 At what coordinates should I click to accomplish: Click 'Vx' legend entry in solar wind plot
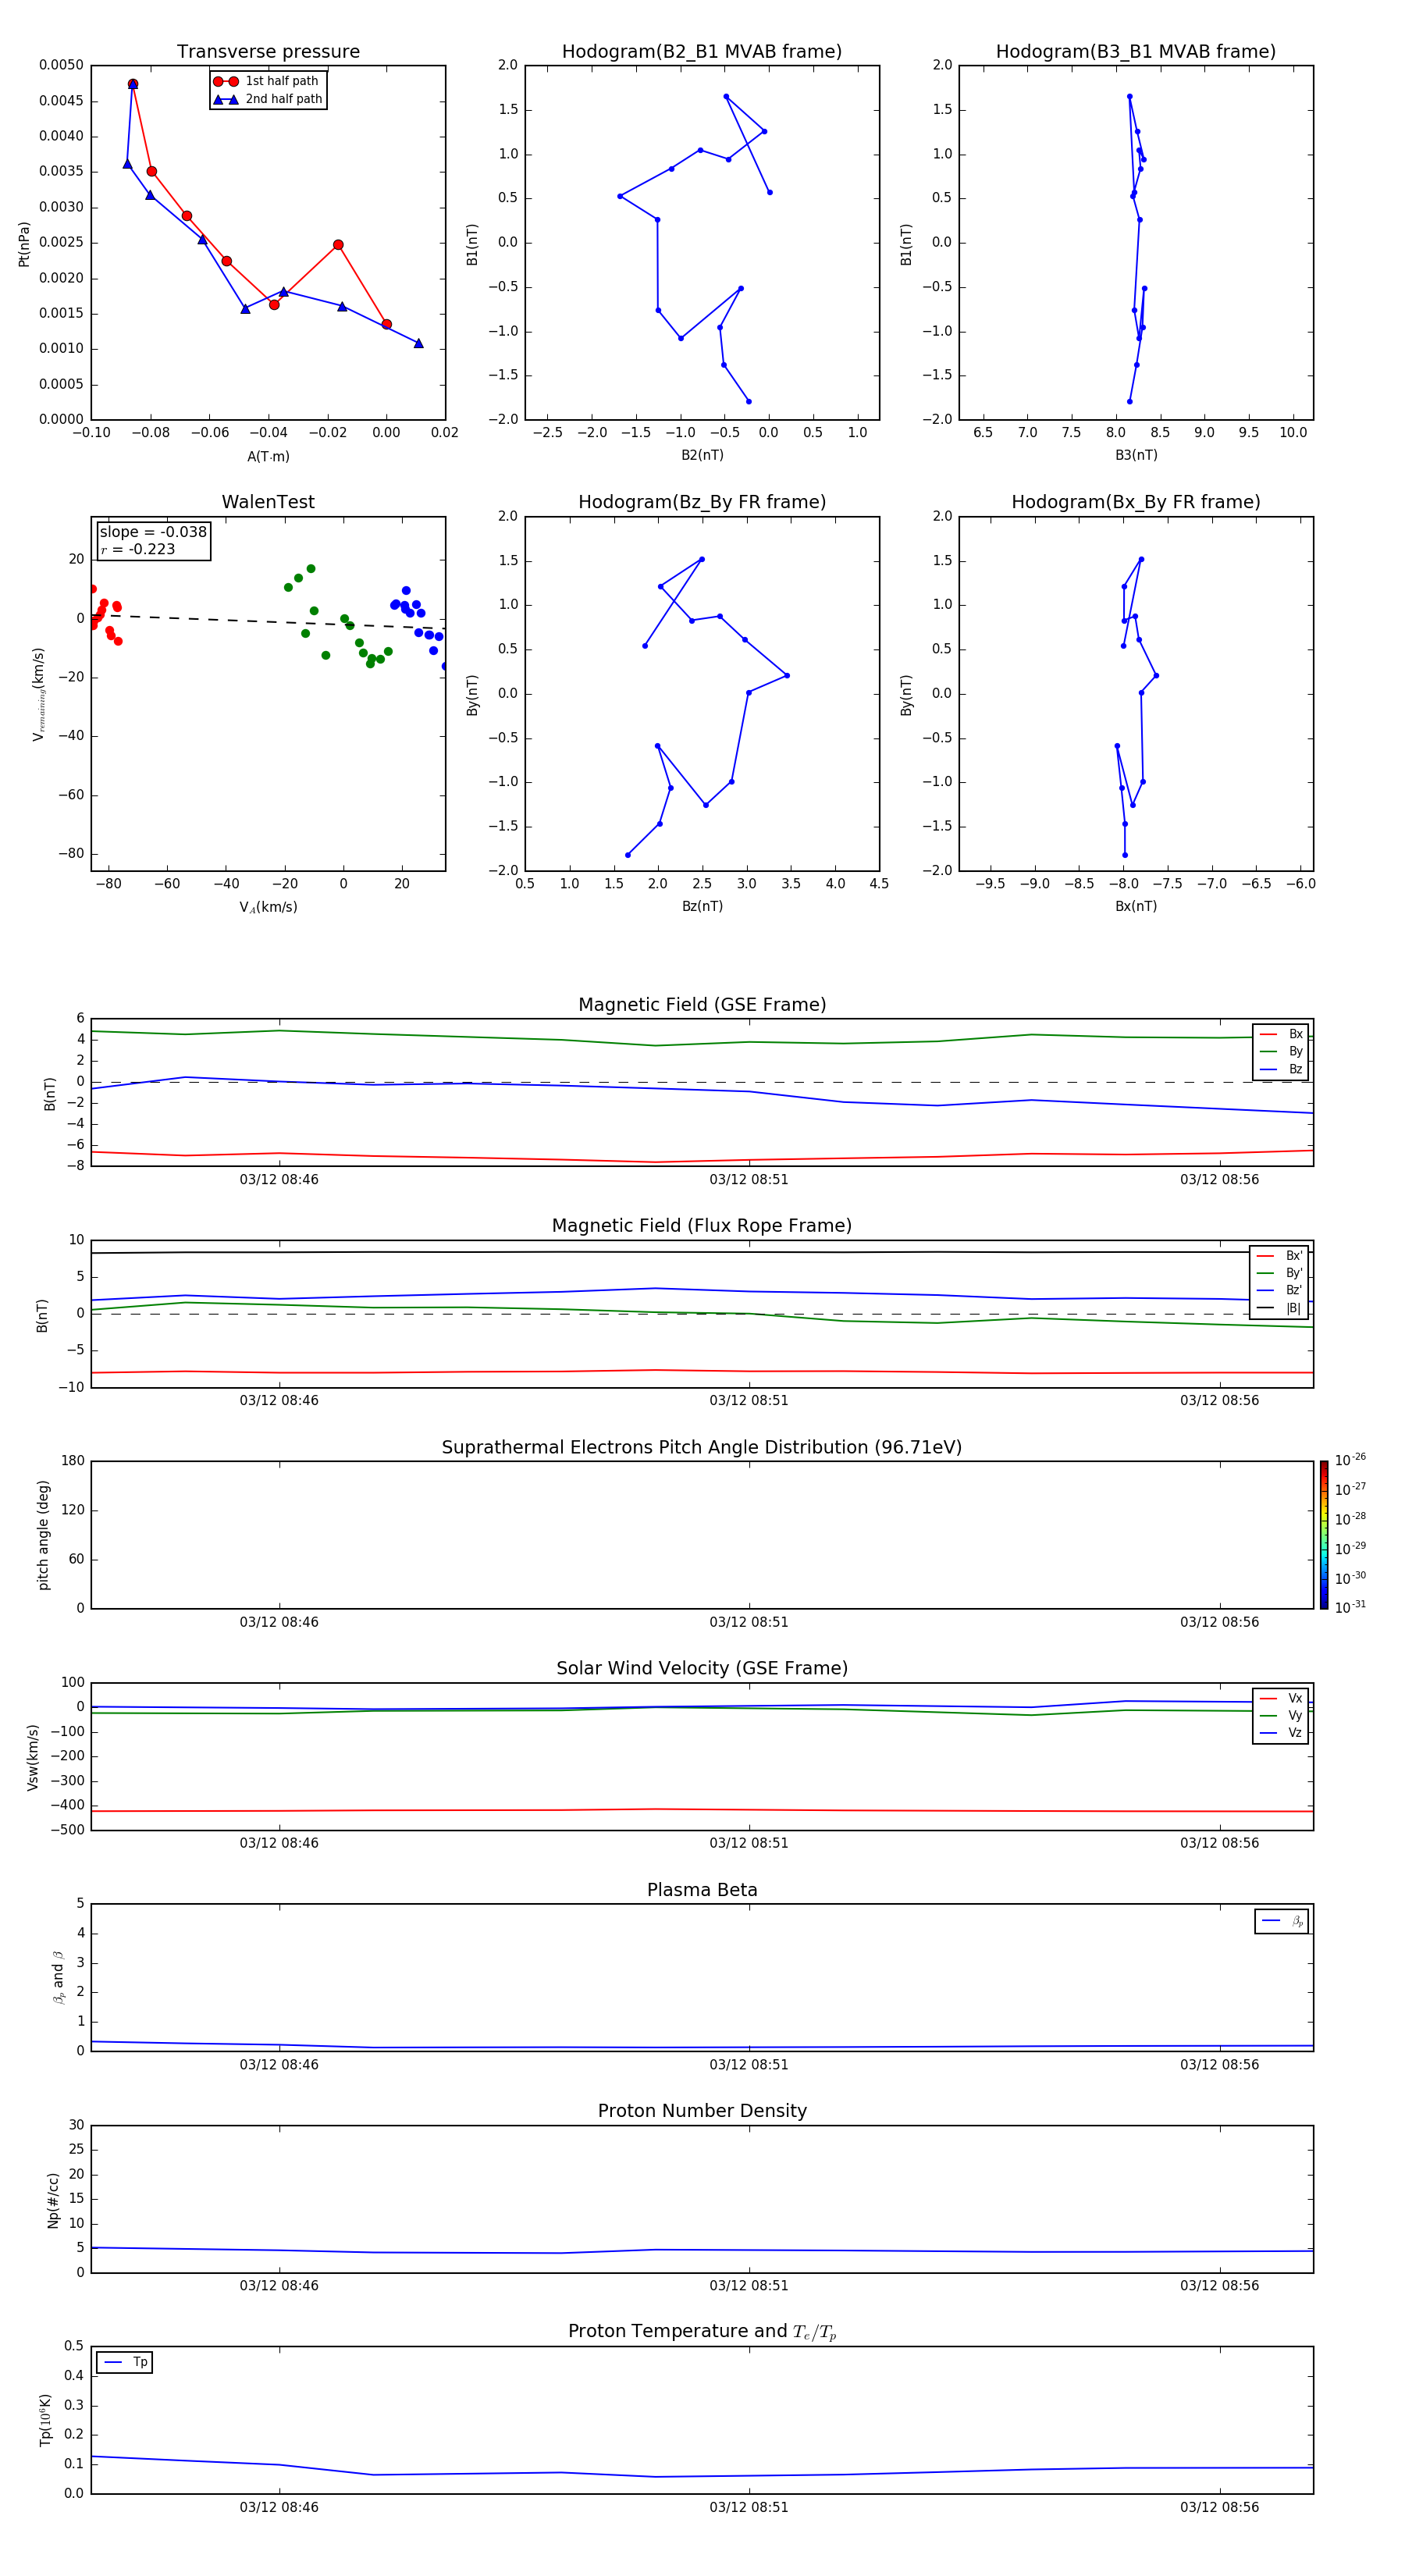(x=1281, y=1698)
